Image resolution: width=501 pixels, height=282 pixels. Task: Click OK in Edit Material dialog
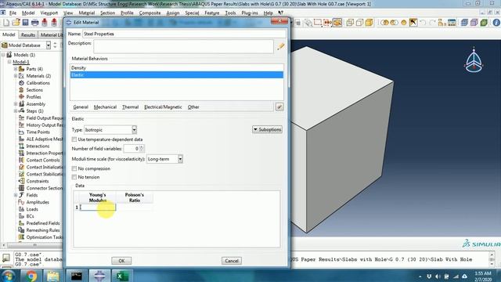[x=121, y=261]
